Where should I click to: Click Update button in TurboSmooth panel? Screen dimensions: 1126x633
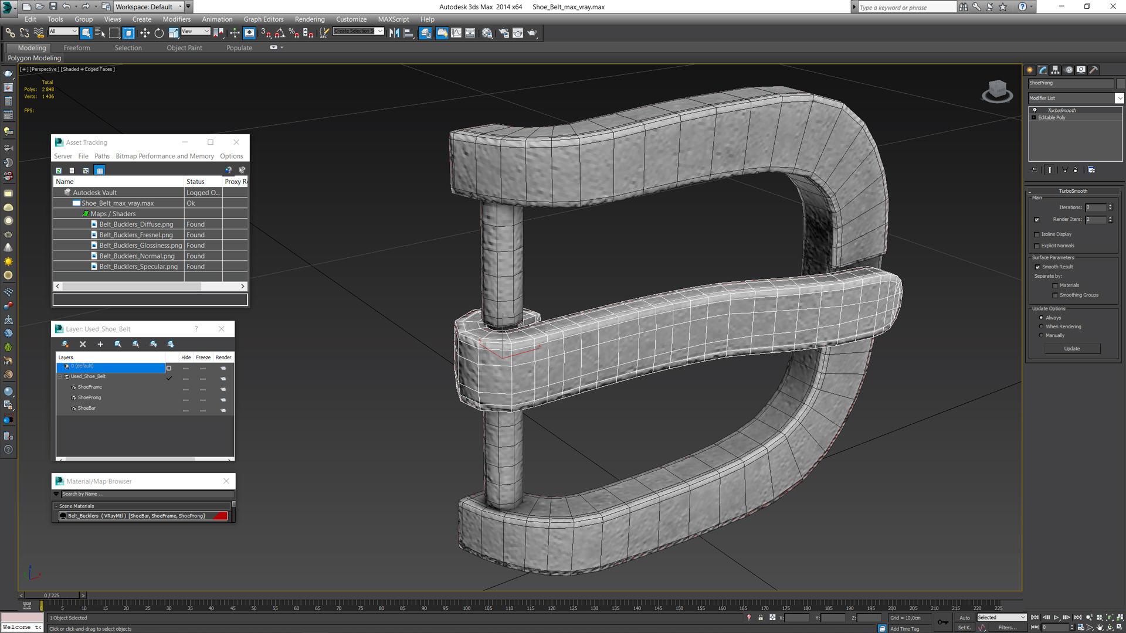1072,349
